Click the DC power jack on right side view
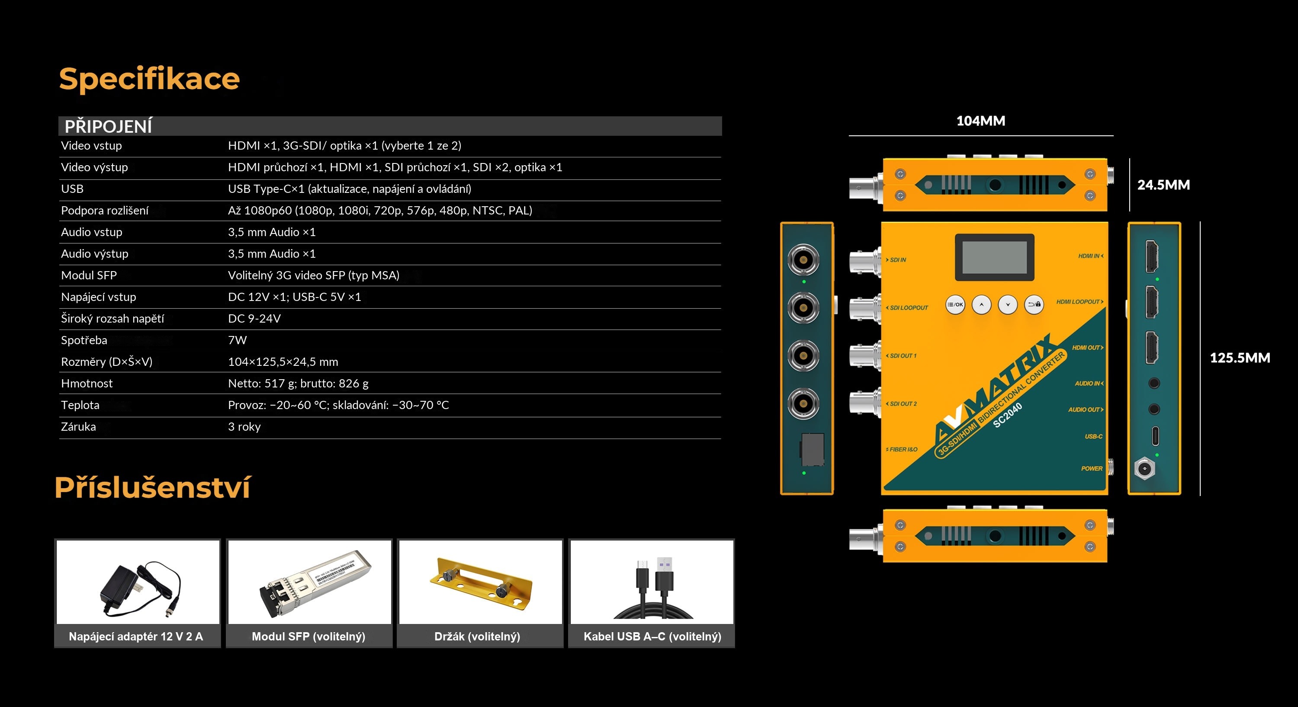This screenshot has width=1298, height=707. point(1145,469)
